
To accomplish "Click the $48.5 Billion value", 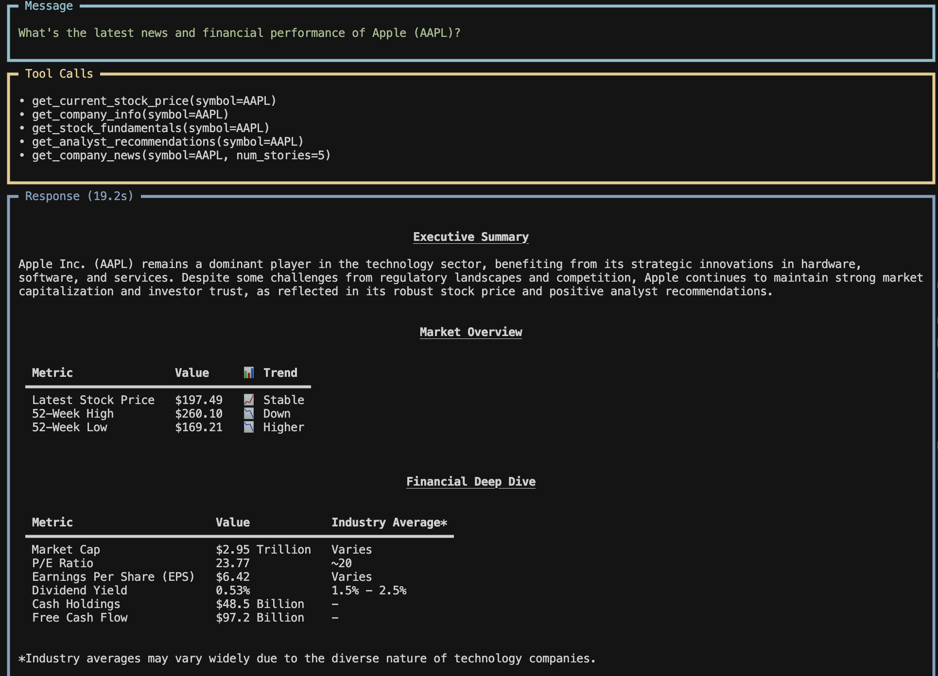I will [260, 604].
